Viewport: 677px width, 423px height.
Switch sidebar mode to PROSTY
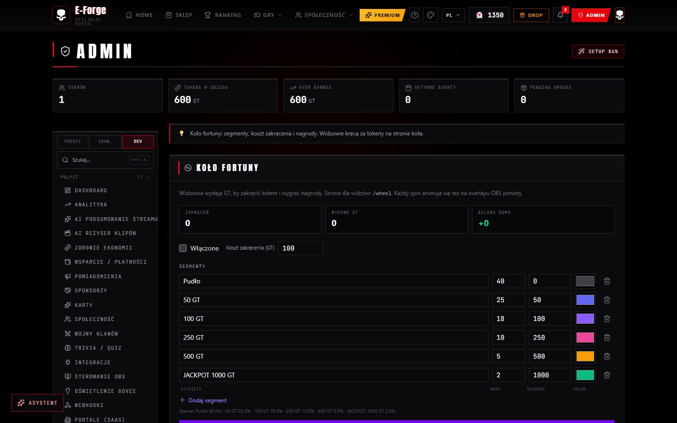click(72, 141)
